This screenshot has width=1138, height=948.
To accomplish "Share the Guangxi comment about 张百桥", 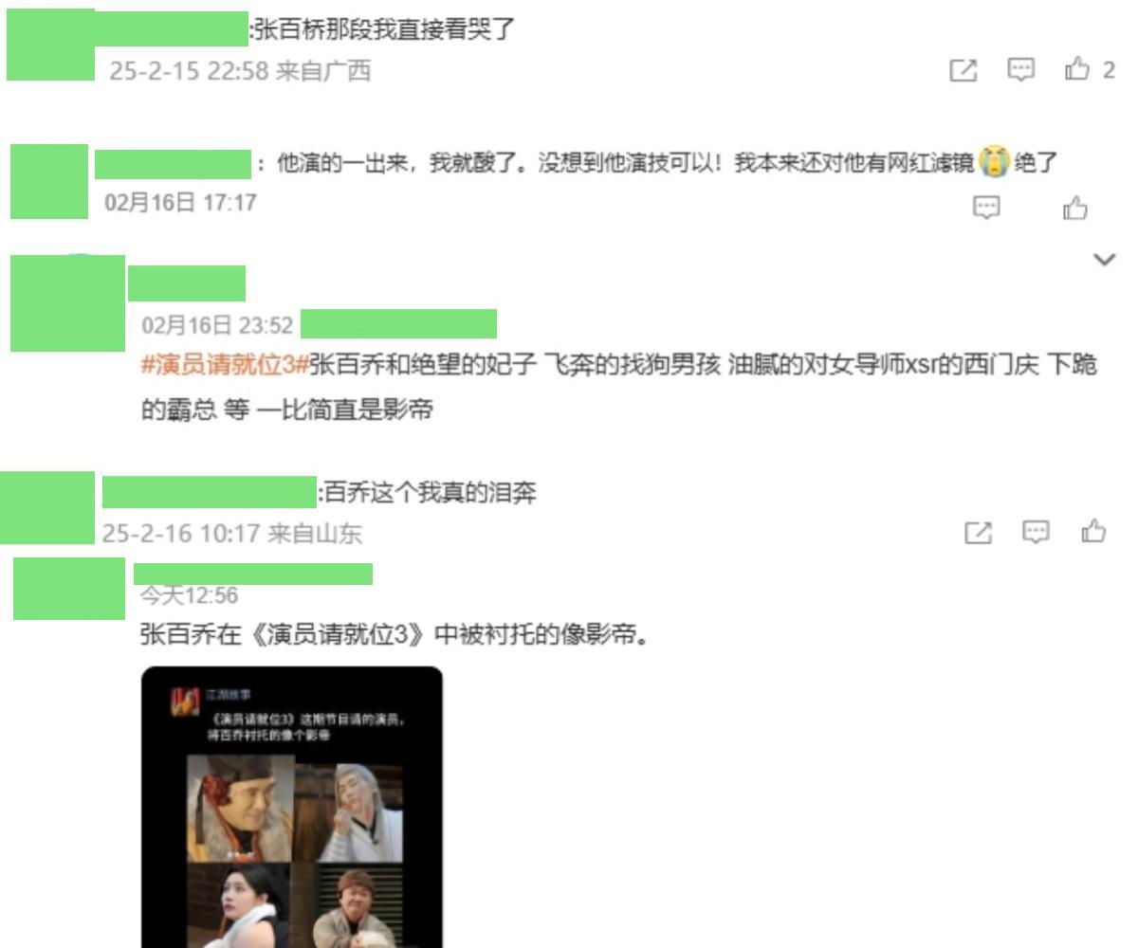I will coord(963,69).
